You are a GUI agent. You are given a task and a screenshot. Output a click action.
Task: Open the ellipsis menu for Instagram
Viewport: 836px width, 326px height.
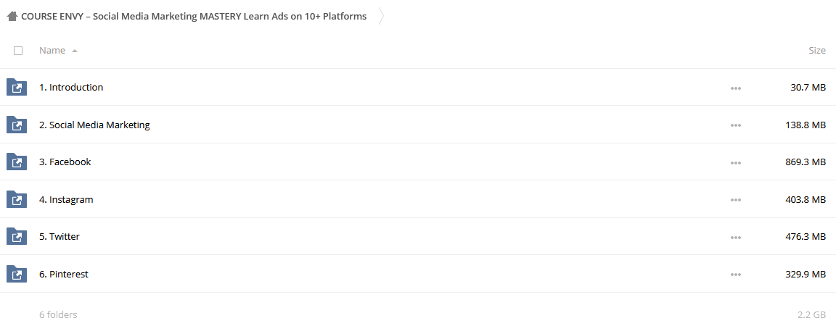(736, 200)
